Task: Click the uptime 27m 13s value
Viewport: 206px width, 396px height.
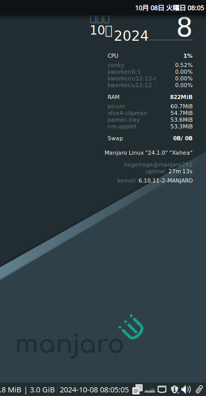Action: click(181, 172)
